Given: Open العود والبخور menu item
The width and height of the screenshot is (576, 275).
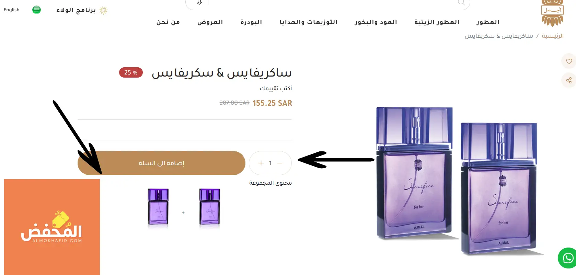Looking at the screenshot, I should tap(376, 22).
